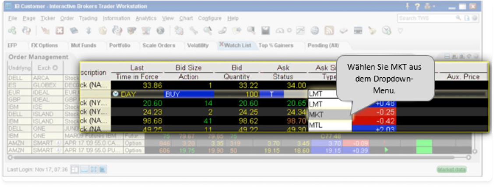Open the orange RSS news feed icon
The image size is (494, 188).
pyautogui.click(x=329, y=31)
